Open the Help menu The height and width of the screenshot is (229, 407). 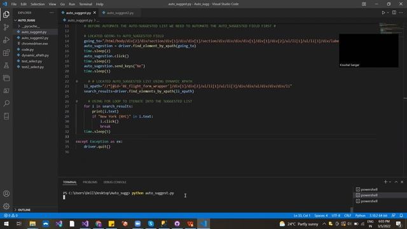(100, 4)
